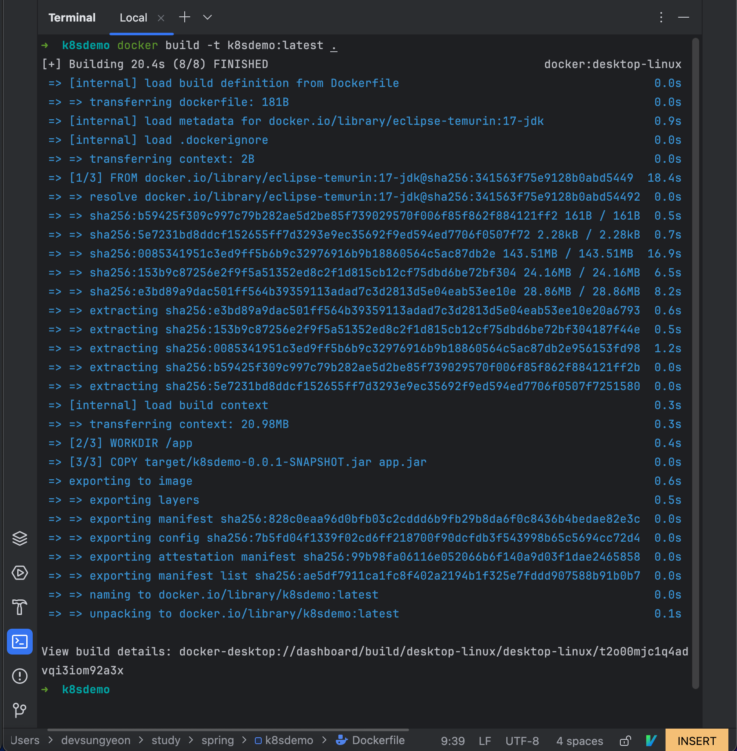Click the terminal vertical scrollbar

[x=695, y=363]
